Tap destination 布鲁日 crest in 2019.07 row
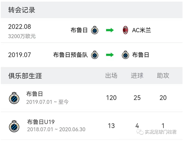This screenshot has width=183, height=148. (x=126, y=55)
